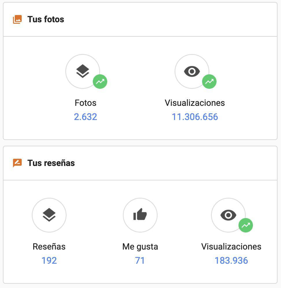This screenshot has height=288, width=281.
Task: Click the Me gusta label
Action: 140,247
